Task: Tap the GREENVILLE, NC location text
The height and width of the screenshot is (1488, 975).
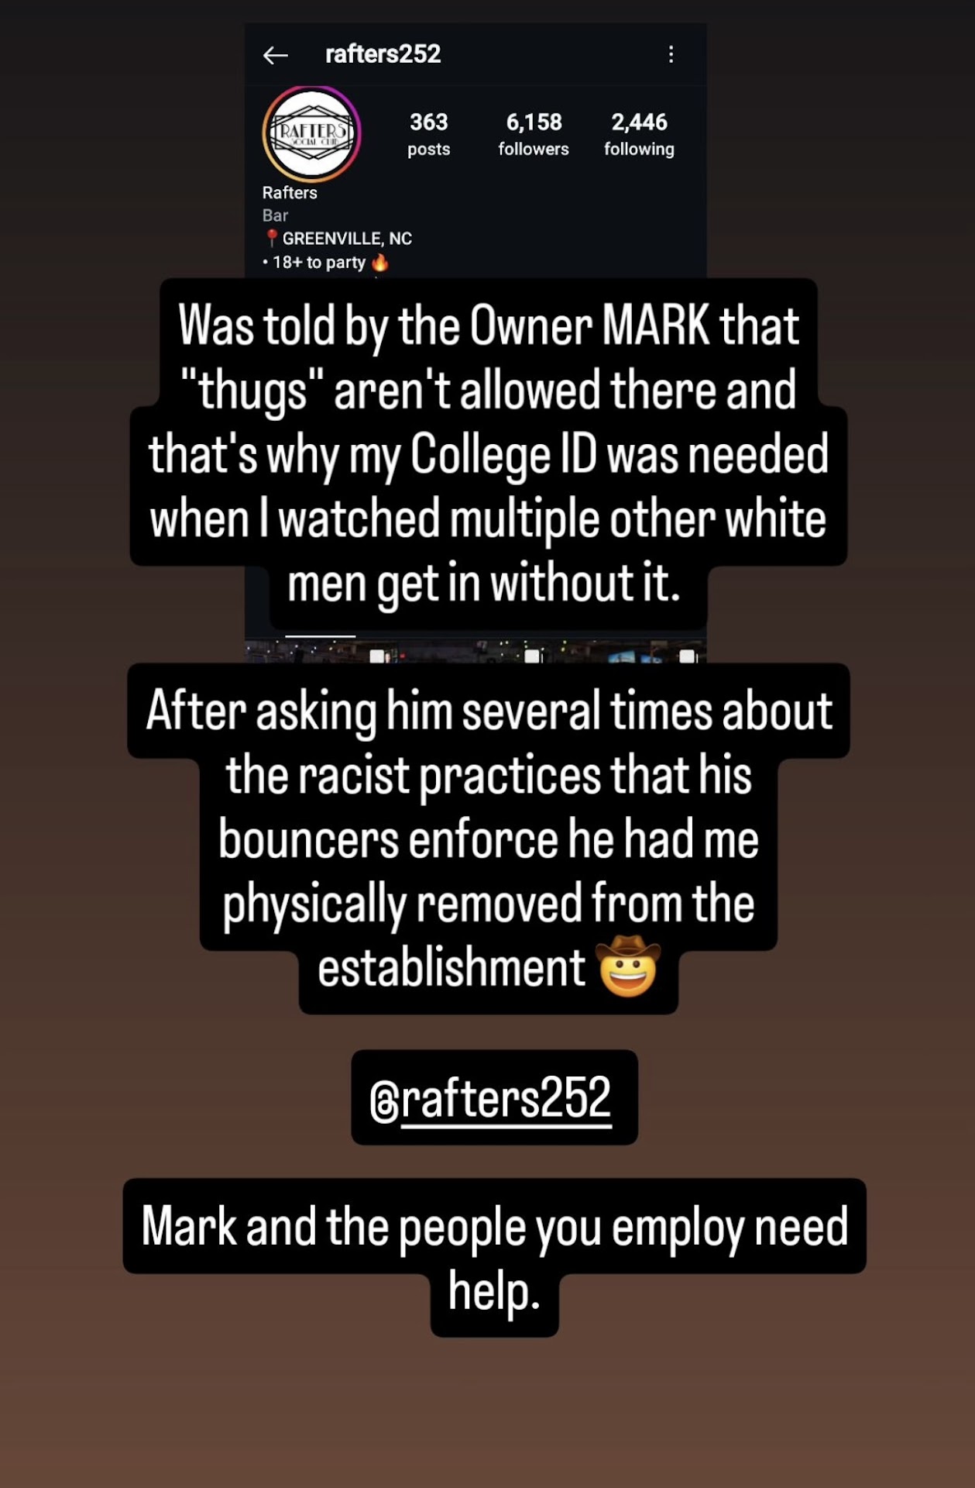Action: tap(347, 239)
